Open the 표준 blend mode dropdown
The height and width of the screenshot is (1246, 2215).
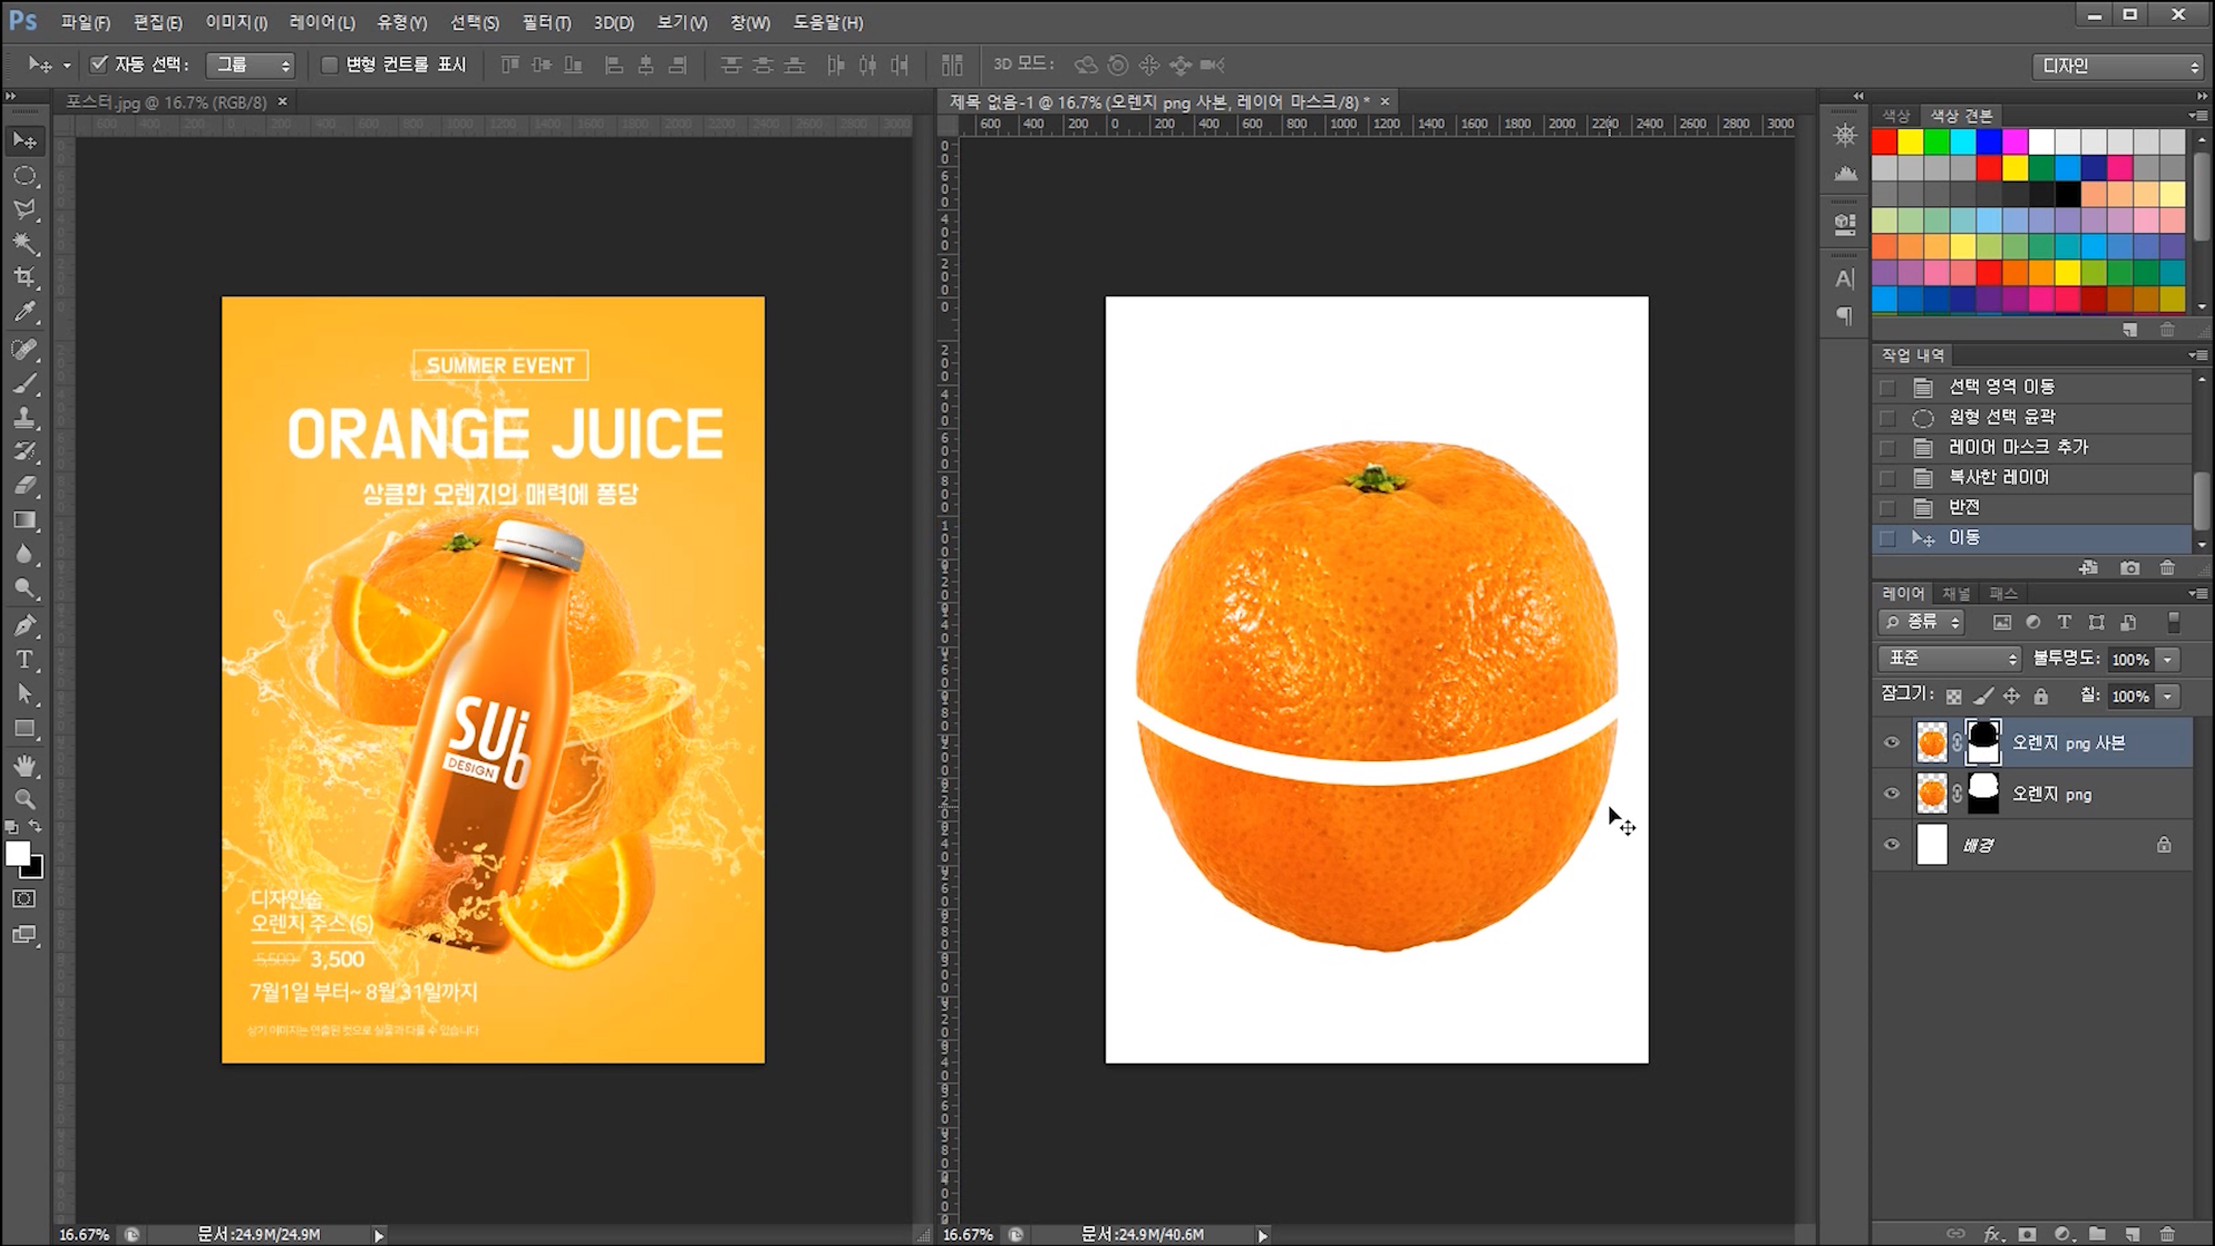tap(1949, 659)
